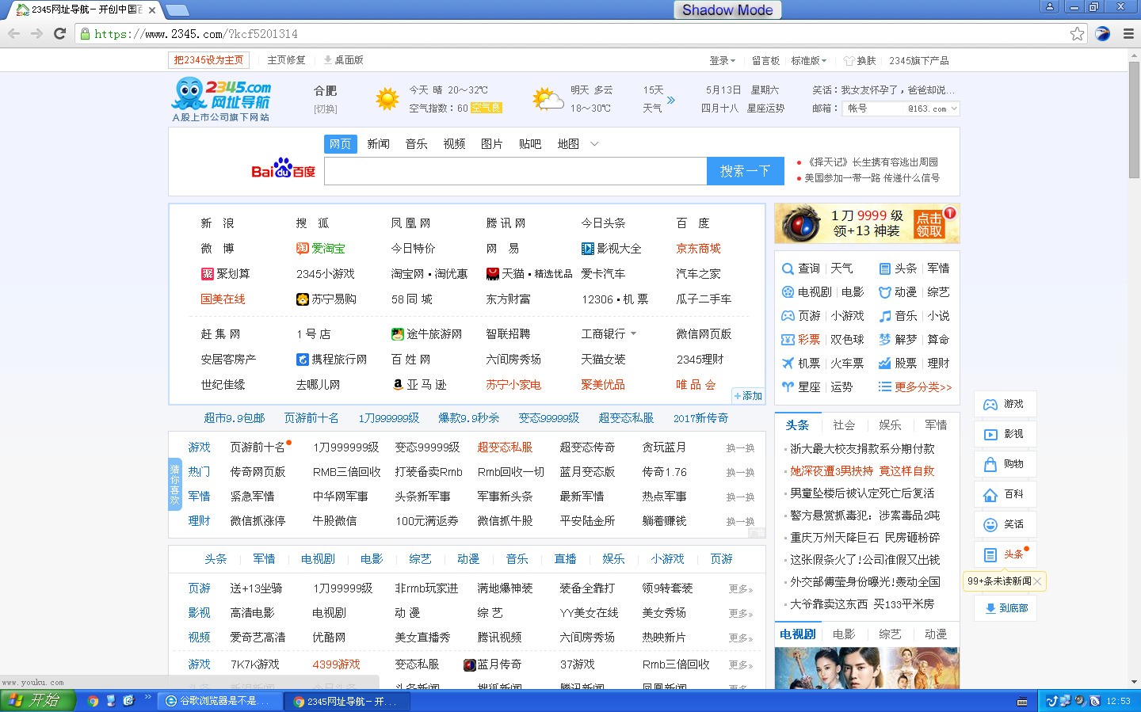Viewport: 1141px width, 712px height.
Task: Click the +添加 add site button
Action: [748, 396]
